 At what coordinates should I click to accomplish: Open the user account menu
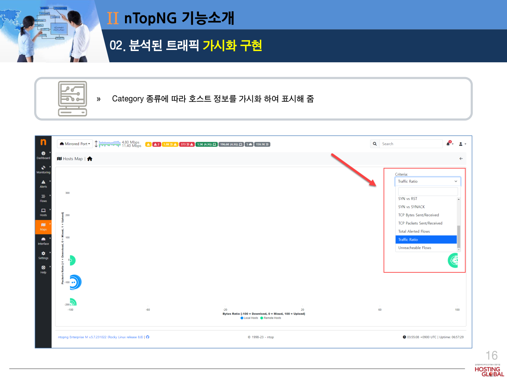(462, 144)
